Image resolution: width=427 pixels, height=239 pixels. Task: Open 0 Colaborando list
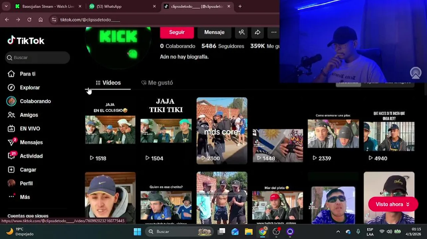pos(178,46)
